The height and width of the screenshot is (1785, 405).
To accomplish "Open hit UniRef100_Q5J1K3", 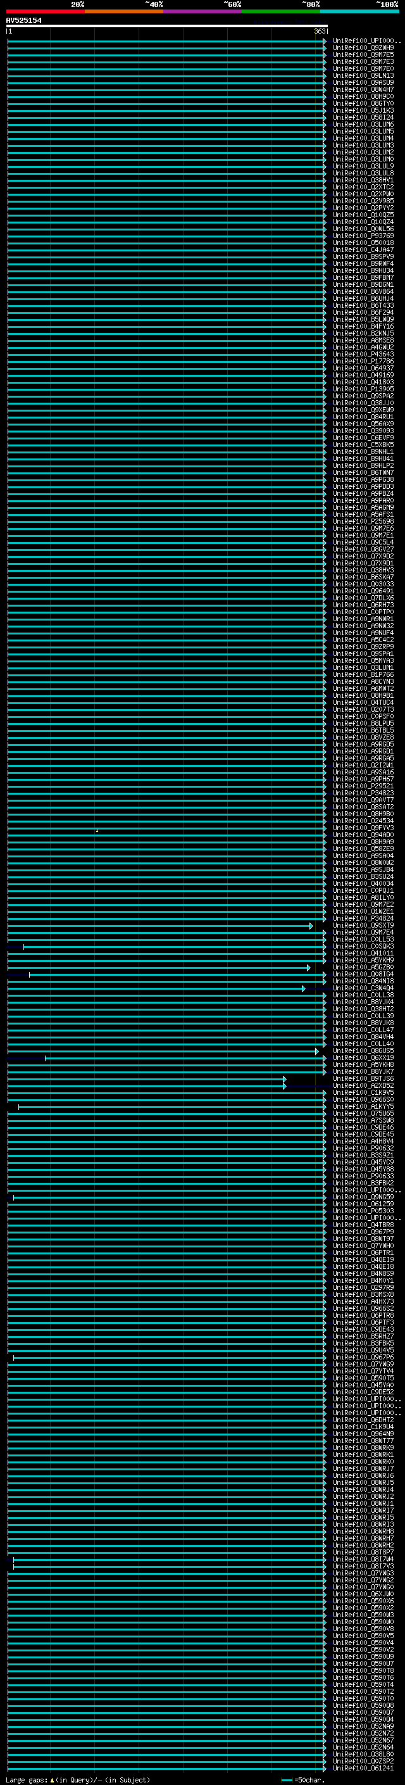I will tap(363, 110).
